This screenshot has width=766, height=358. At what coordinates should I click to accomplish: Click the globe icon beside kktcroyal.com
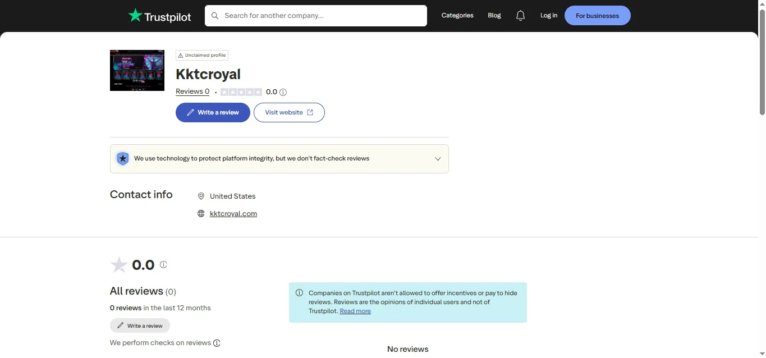[x=201, y=214]
